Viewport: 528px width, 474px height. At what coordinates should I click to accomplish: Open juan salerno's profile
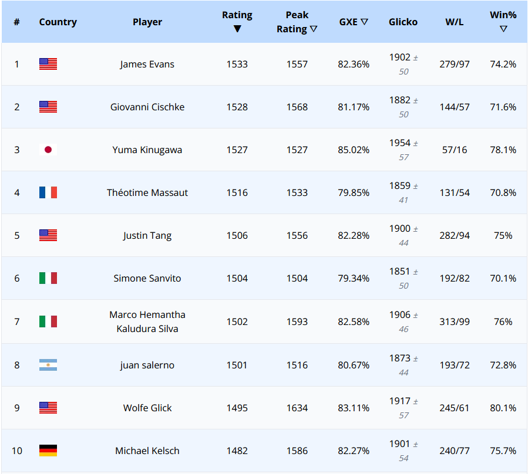147,364
